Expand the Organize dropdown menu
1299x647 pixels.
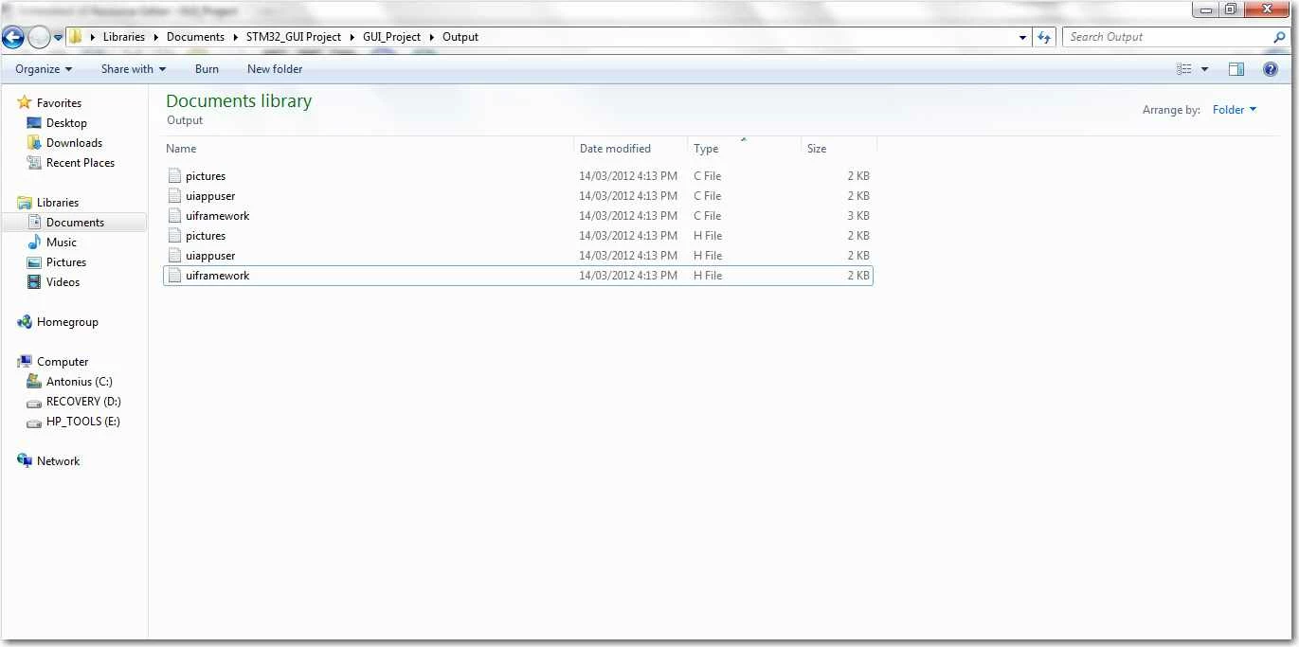click(x=44, y=69)
